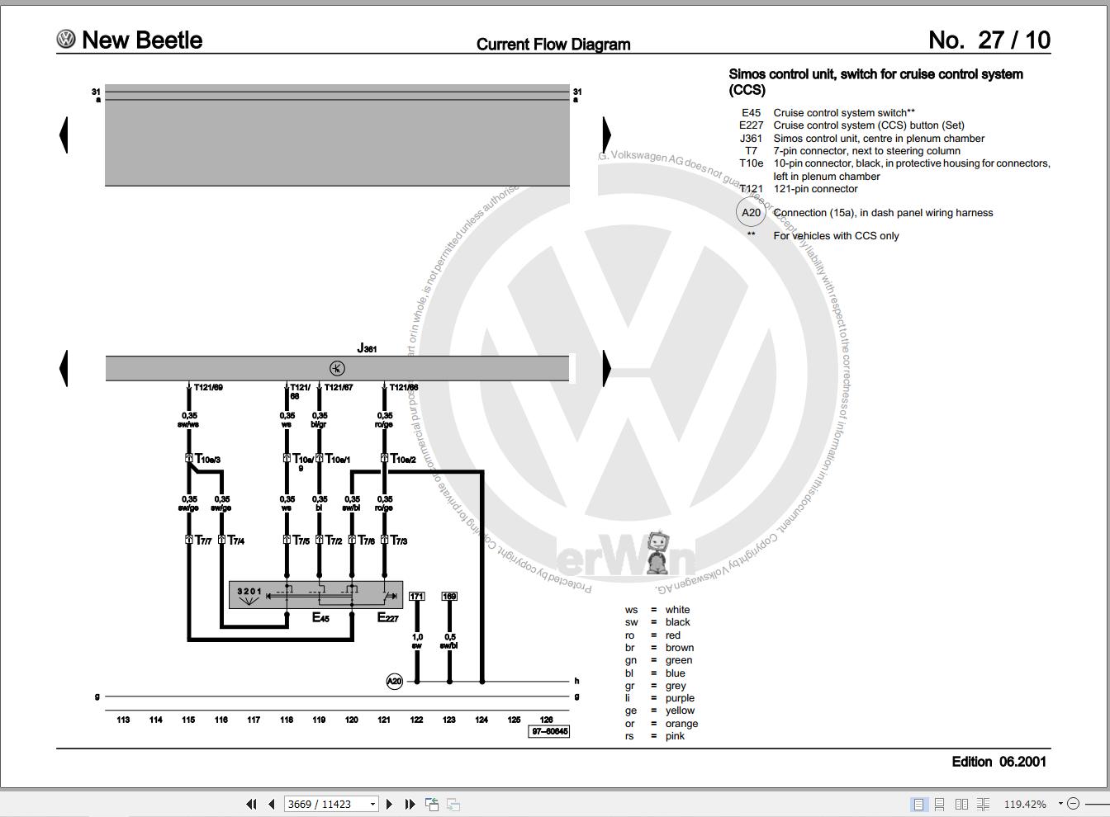Click the upper-right diagram navigation arrow

click(607, 135)
